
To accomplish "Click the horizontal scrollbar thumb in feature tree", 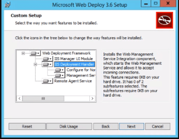I will click(43, 99).
